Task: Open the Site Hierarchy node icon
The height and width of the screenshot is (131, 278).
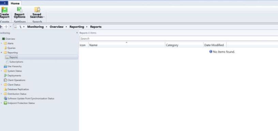Action: [x=5, y=67]
